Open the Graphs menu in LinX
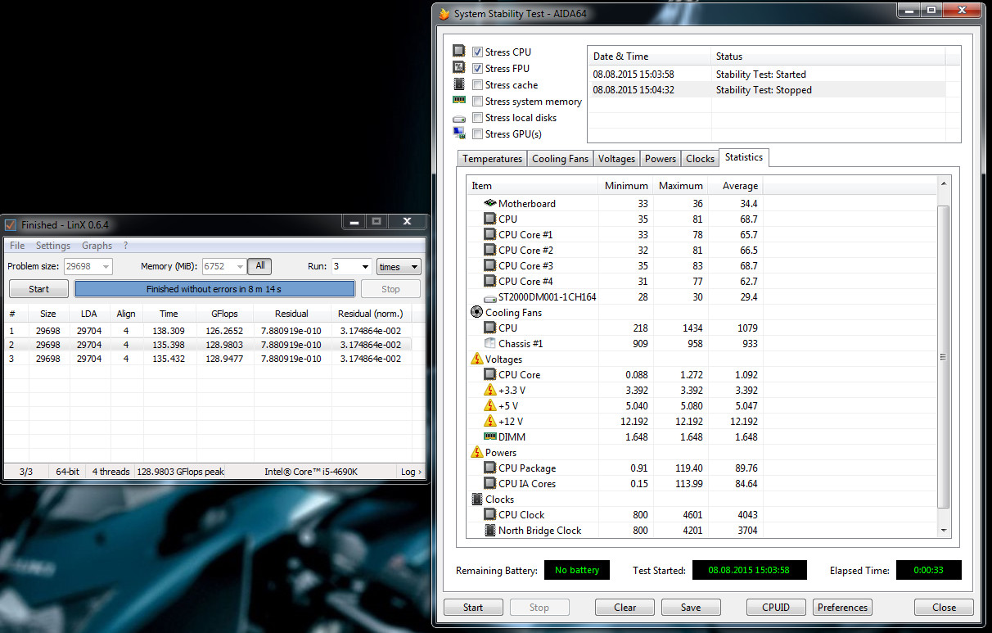The height and width of the screenshot is (633, 992). click(x=97, y=246)
